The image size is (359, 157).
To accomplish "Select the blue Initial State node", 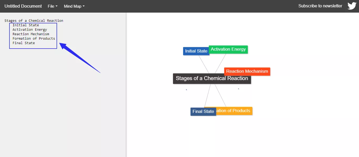I will pos(196,51).
